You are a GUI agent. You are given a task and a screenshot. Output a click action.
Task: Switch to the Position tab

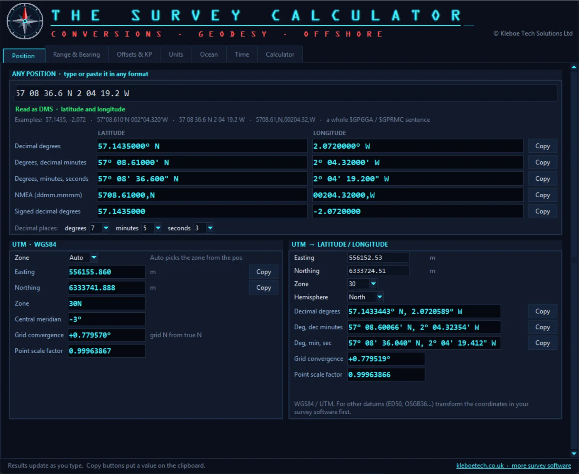click(x=24, y=56)
